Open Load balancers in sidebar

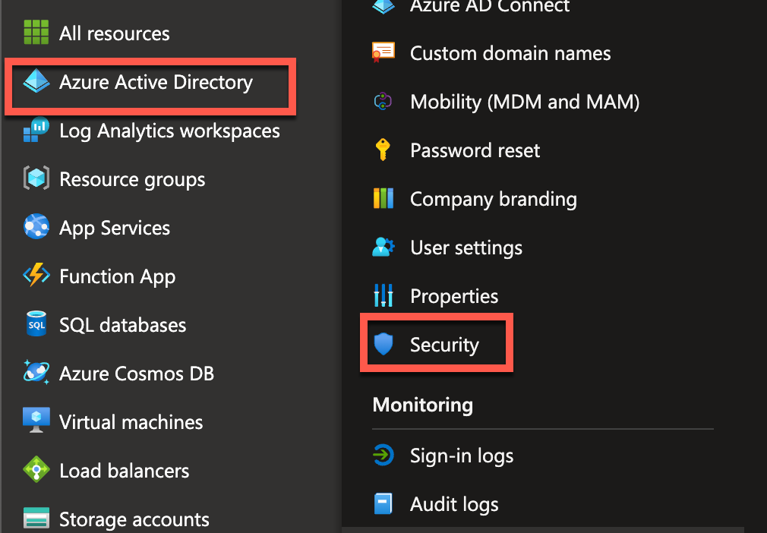pos(124,471)
